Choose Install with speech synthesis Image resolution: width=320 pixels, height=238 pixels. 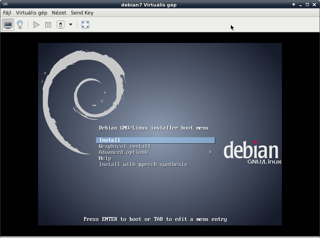coord(143,165)
